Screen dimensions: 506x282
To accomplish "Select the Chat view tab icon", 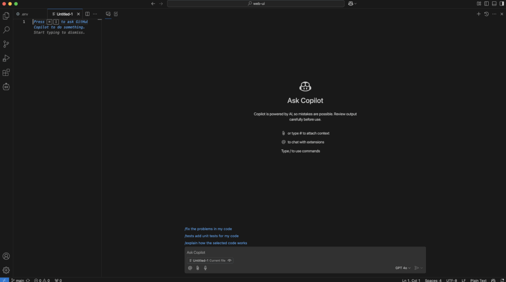I will (108, 14).
